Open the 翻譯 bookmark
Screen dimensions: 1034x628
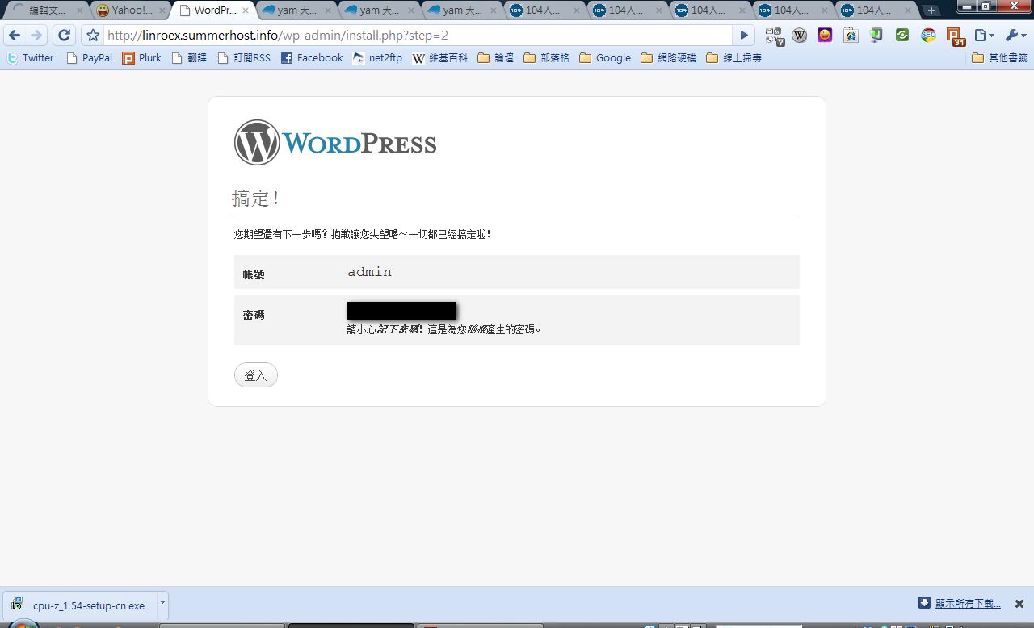pos(189,58)
